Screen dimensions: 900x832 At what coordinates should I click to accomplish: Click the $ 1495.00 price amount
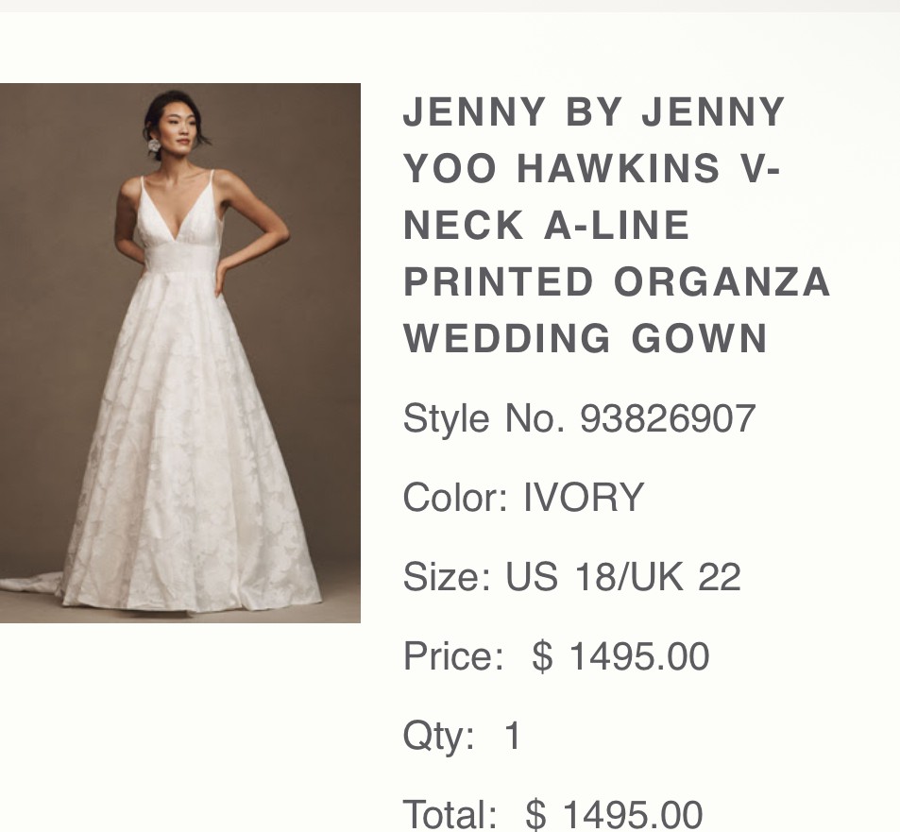620,655
